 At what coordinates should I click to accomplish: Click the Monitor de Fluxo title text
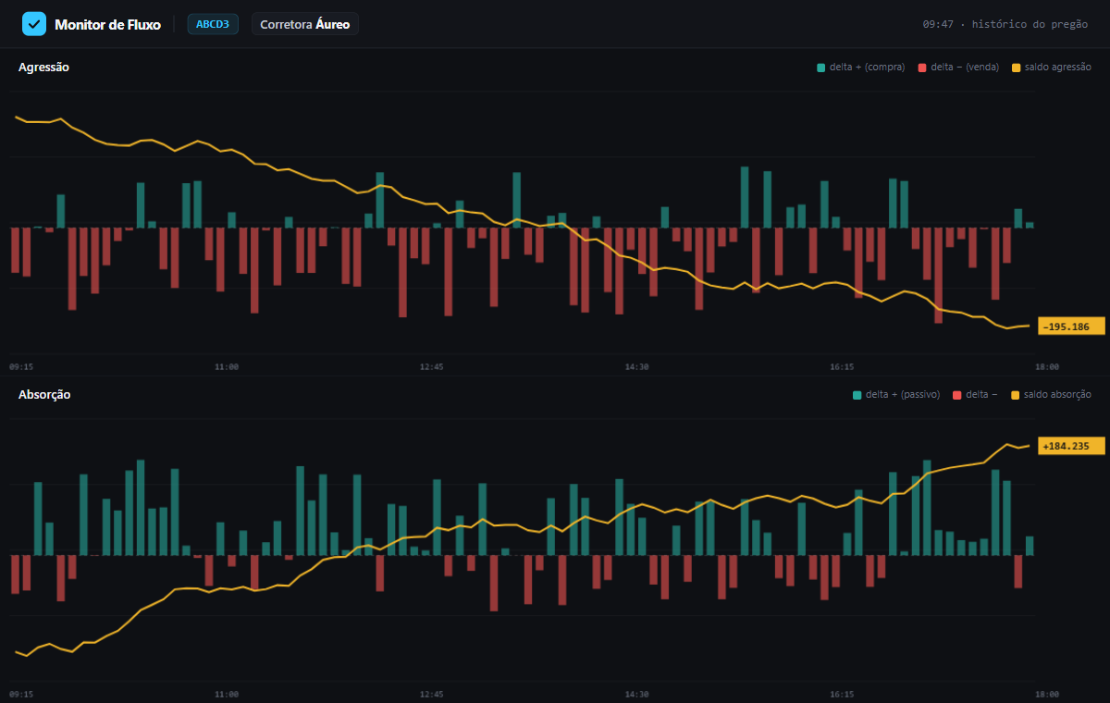pyautogui.click(x=107, y=24)
